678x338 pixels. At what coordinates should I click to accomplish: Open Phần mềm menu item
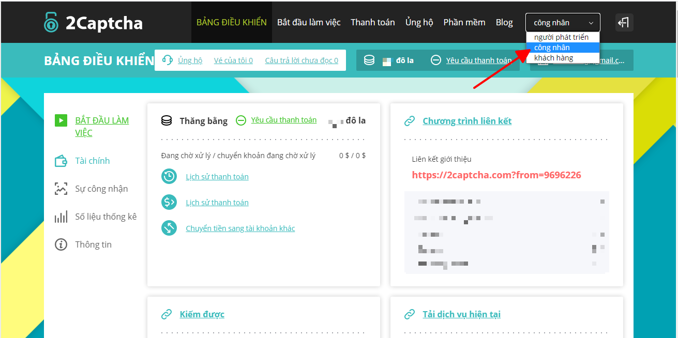click(x=464, y=22)
